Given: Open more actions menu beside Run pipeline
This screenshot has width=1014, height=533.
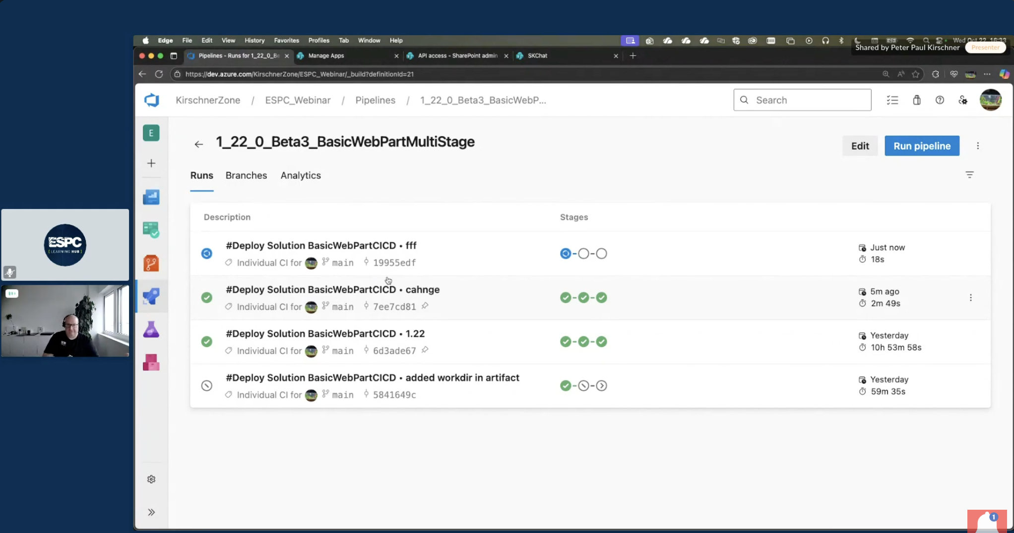Looking at the screenshot, I should click(978, 146).
